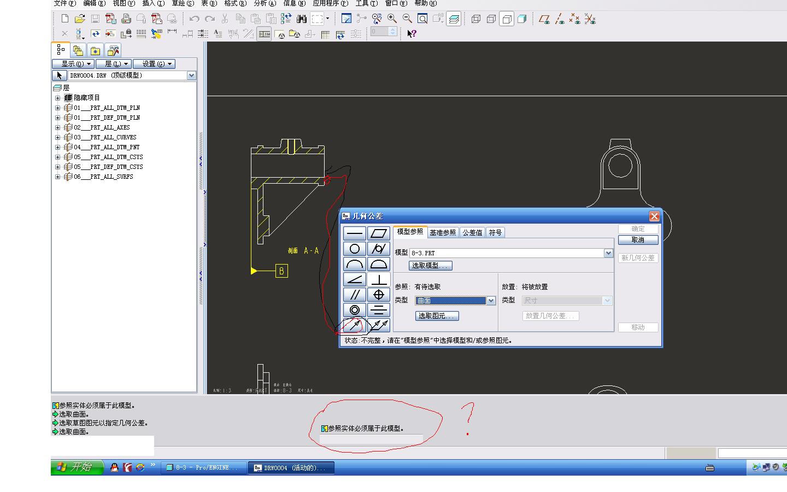Select the circular runout tolerance symbol
Image resolution: width=787 pixels, height=492 pixels.
(x=355, y=326)
